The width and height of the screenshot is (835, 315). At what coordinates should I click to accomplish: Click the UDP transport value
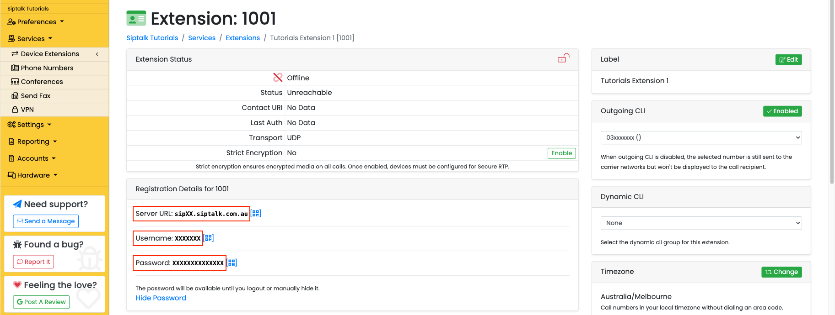294,138
